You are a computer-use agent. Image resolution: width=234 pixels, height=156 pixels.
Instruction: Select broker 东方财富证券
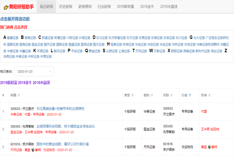[x=117, y=38]
